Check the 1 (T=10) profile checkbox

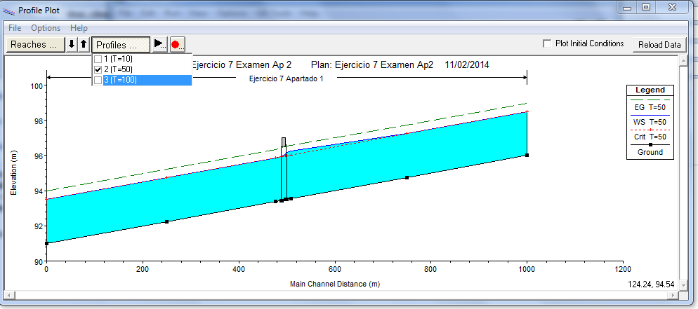98,60
